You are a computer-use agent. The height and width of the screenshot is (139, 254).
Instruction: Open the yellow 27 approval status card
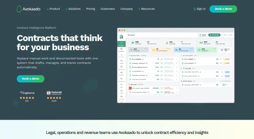click(161, 50)
